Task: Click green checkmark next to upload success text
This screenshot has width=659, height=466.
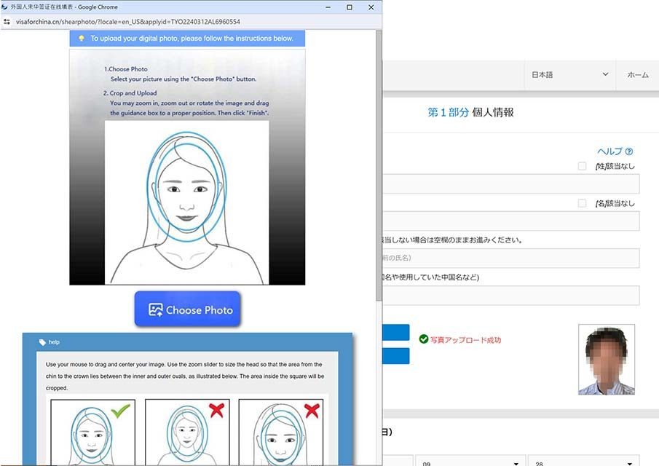Action: point(424,339)
